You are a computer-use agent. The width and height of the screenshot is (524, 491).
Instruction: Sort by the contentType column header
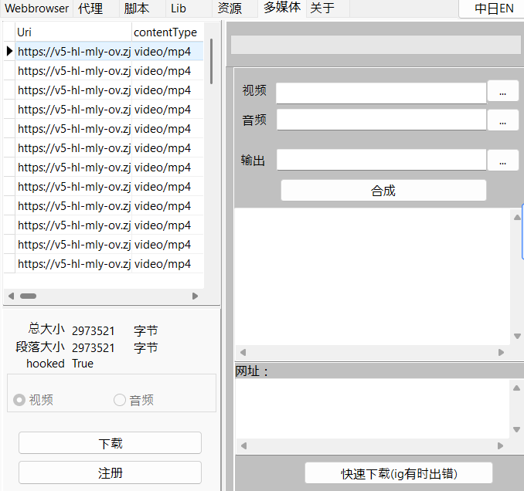(x=165, y=32)
